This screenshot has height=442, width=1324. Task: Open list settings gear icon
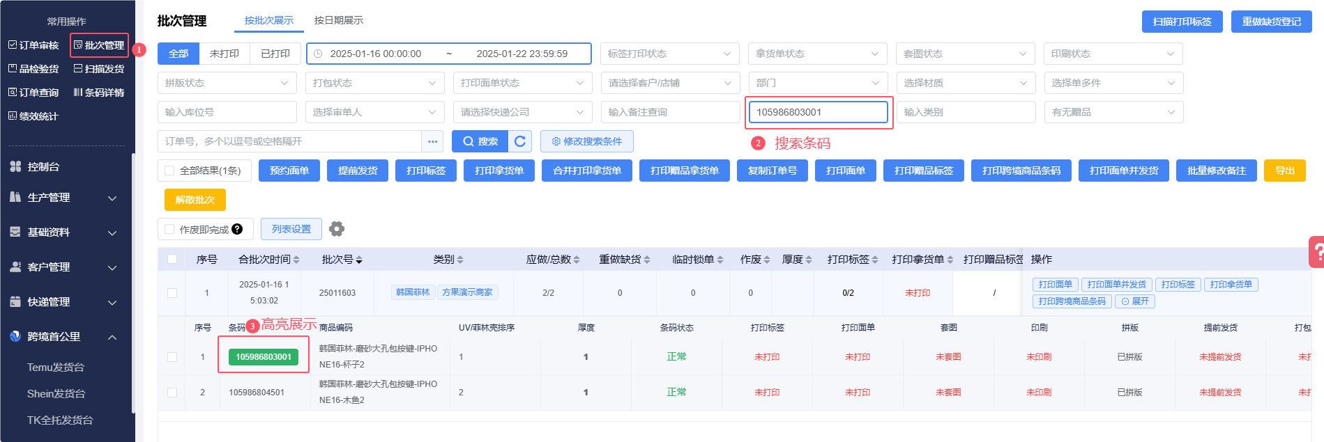[x=337, y=229]
